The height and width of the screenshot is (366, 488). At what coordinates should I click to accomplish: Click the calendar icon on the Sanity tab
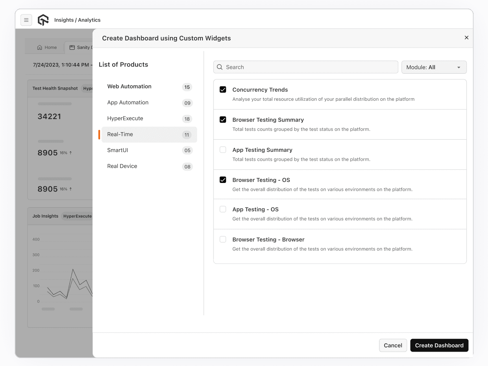pos(72,47)
